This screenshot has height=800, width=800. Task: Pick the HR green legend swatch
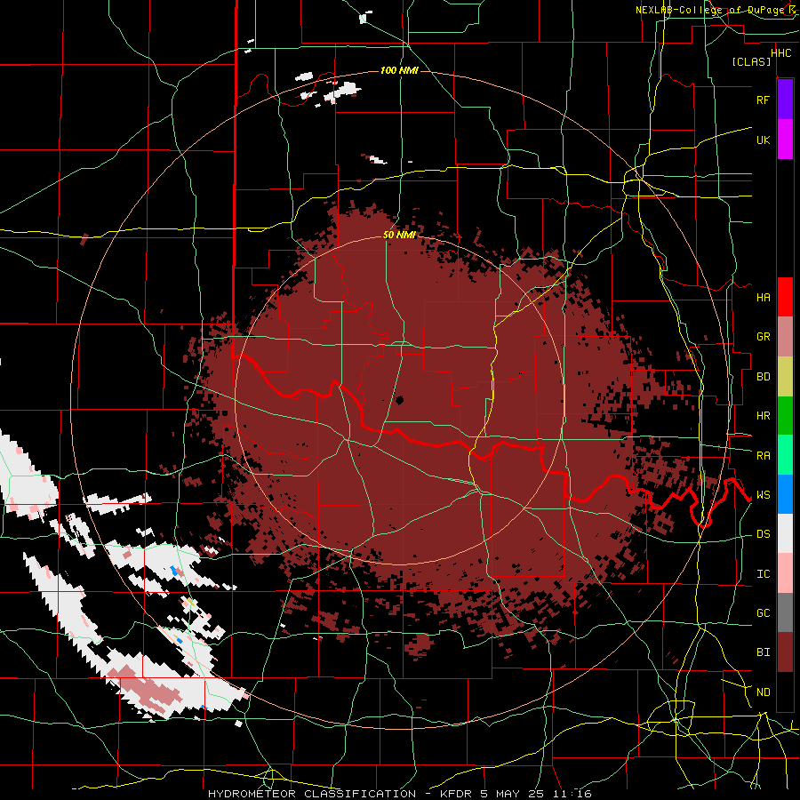[x=785, y=416]
